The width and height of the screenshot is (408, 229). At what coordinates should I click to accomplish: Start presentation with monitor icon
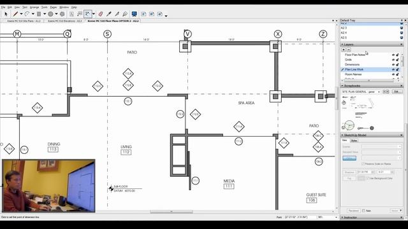click(x=135, y=14)
